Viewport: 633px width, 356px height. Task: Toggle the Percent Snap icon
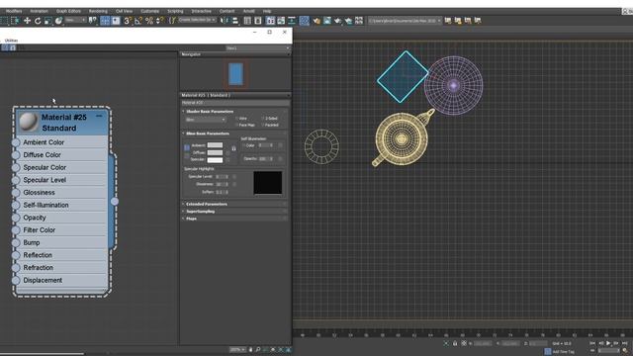(149, 20)
